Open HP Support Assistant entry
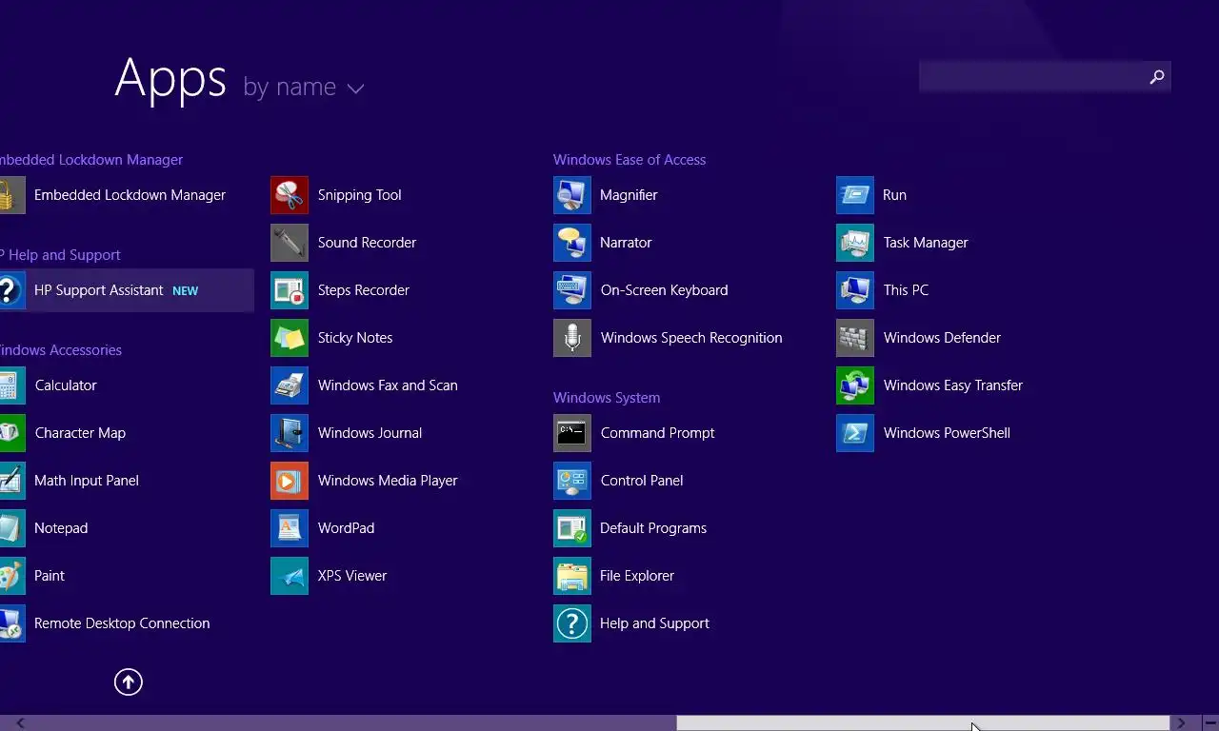The width and height of the screenshot is (1219, 731). click(x=127, y=290)
